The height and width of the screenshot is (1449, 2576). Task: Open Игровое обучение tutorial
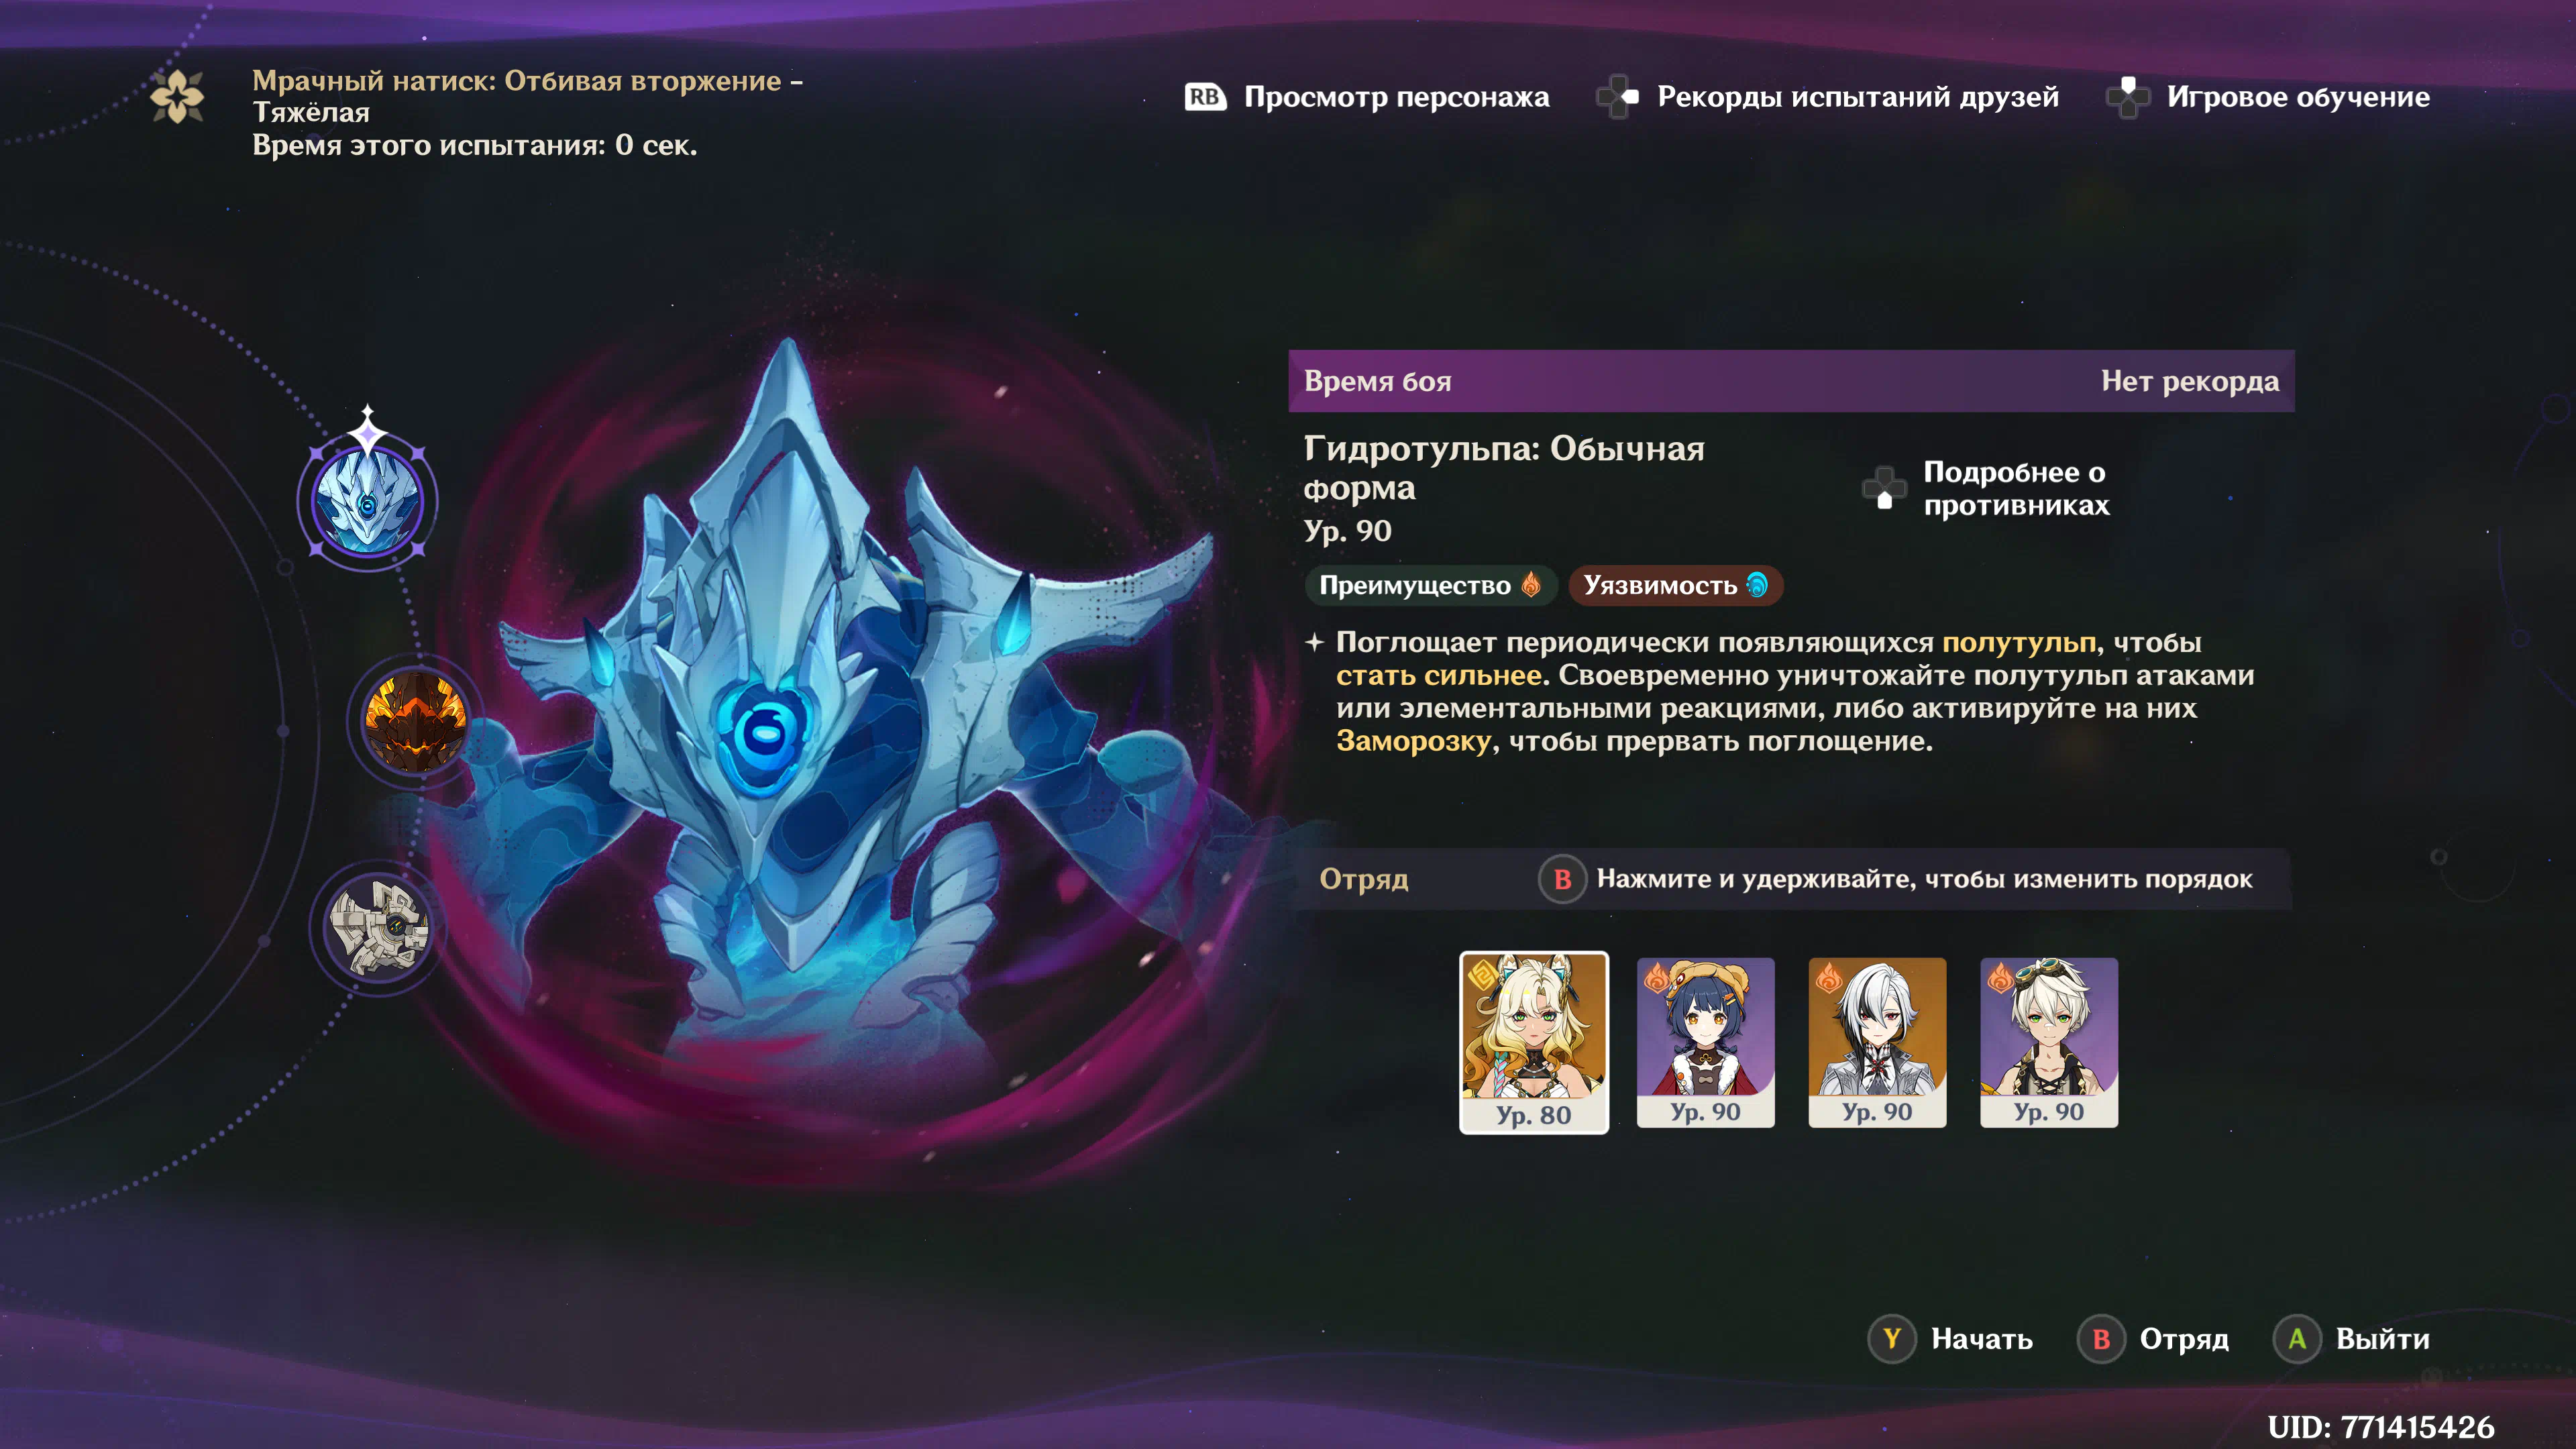pos(2298,97)
